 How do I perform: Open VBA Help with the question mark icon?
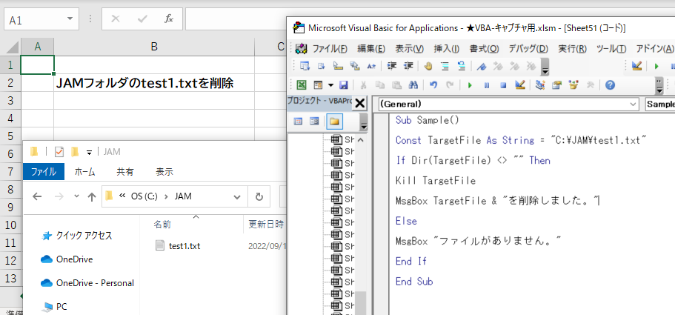coord(610,85)
